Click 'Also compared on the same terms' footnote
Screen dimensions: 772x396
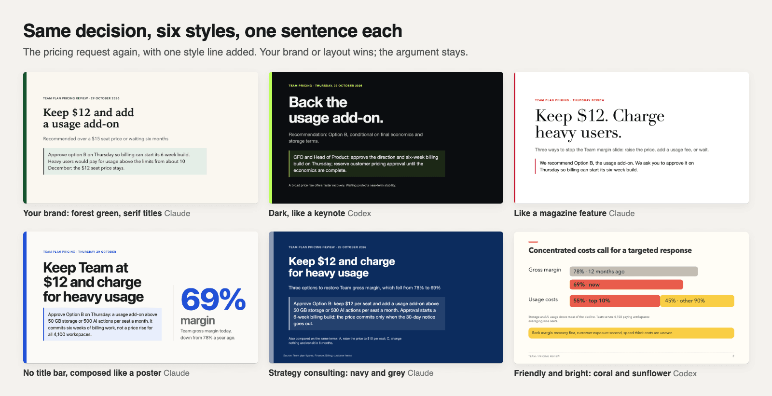(x=345, y=341)
